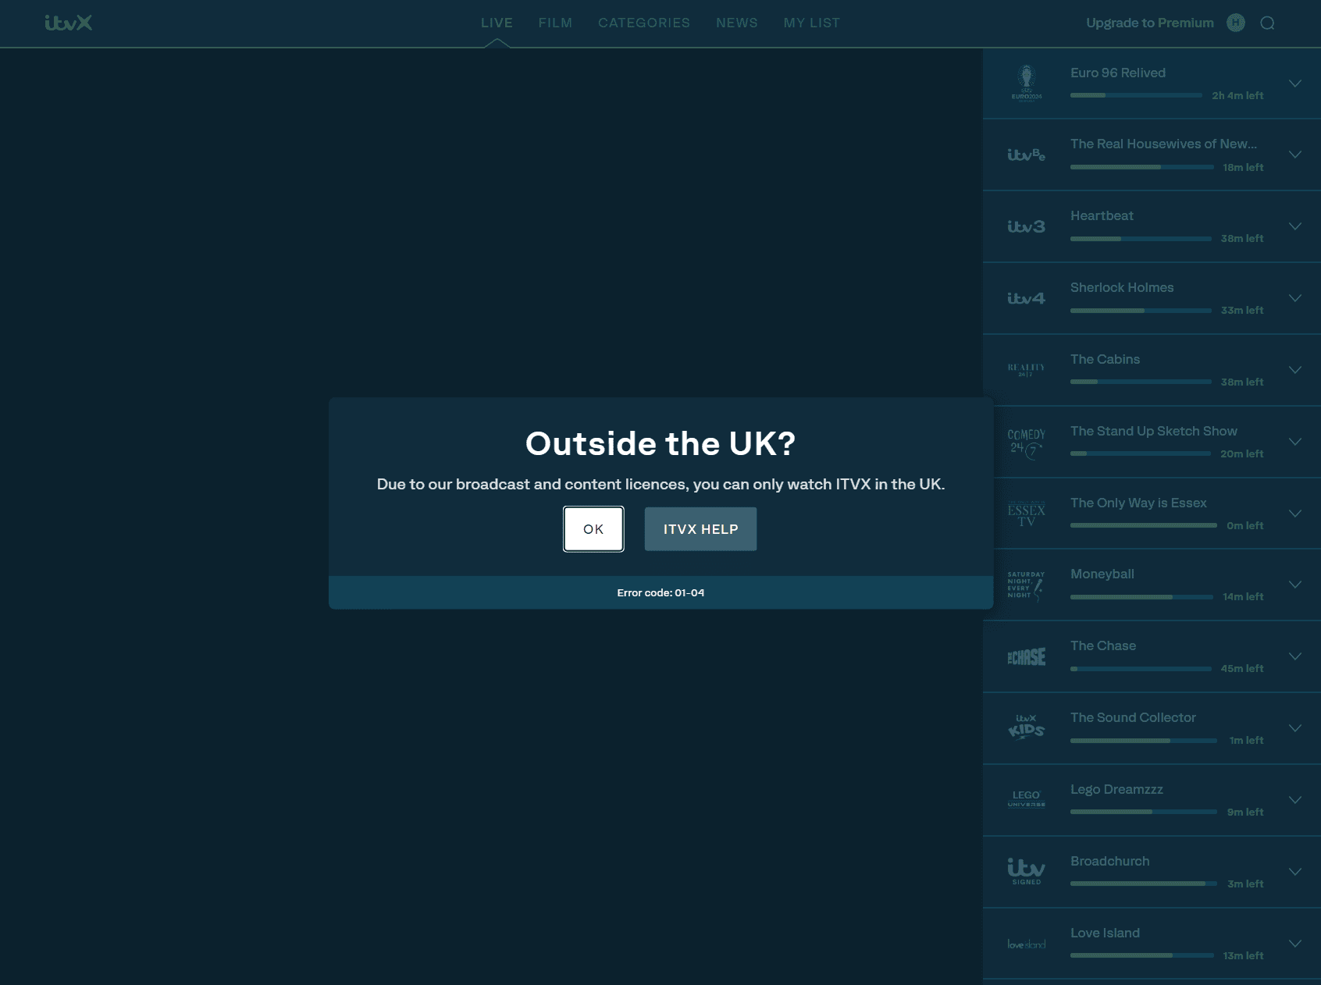This screenshot has width=1321, height=985.
Task: Select the Reality 24/7 channel logo
Action: (x=1027, y=370)
